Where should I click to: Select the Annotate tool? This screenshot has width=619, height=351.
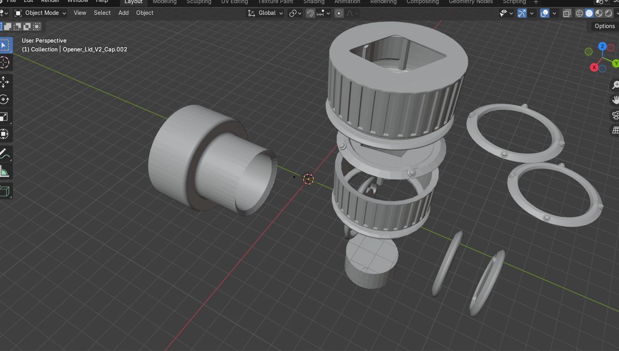tap(4, 154)
